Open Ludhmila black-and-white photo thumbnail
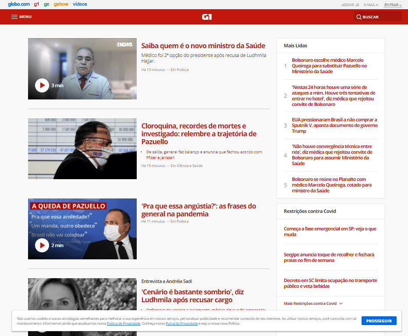 82,294
